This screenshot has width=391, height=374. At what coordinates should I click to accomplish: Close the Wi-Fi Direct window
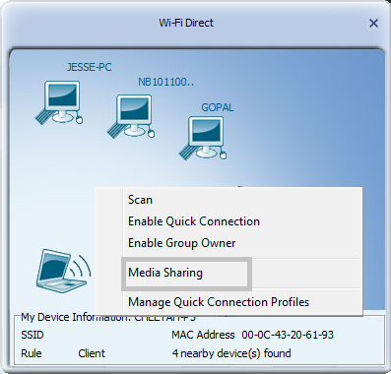tap(373, 24)
